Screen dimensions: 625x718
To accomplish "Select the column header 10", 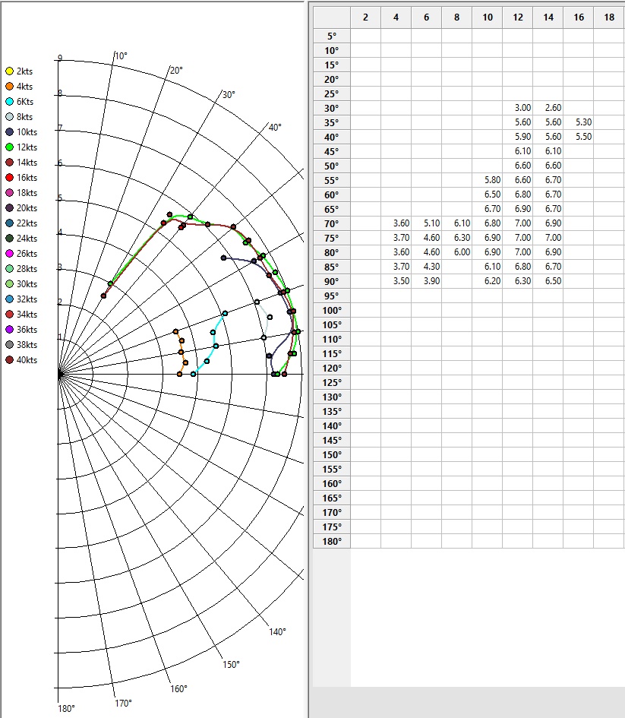I will (x=488, y=17).
